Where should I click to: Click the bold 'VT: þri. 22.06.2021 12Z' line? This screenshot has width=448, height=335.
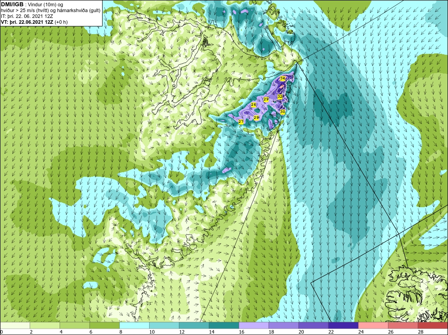point(28,22)
